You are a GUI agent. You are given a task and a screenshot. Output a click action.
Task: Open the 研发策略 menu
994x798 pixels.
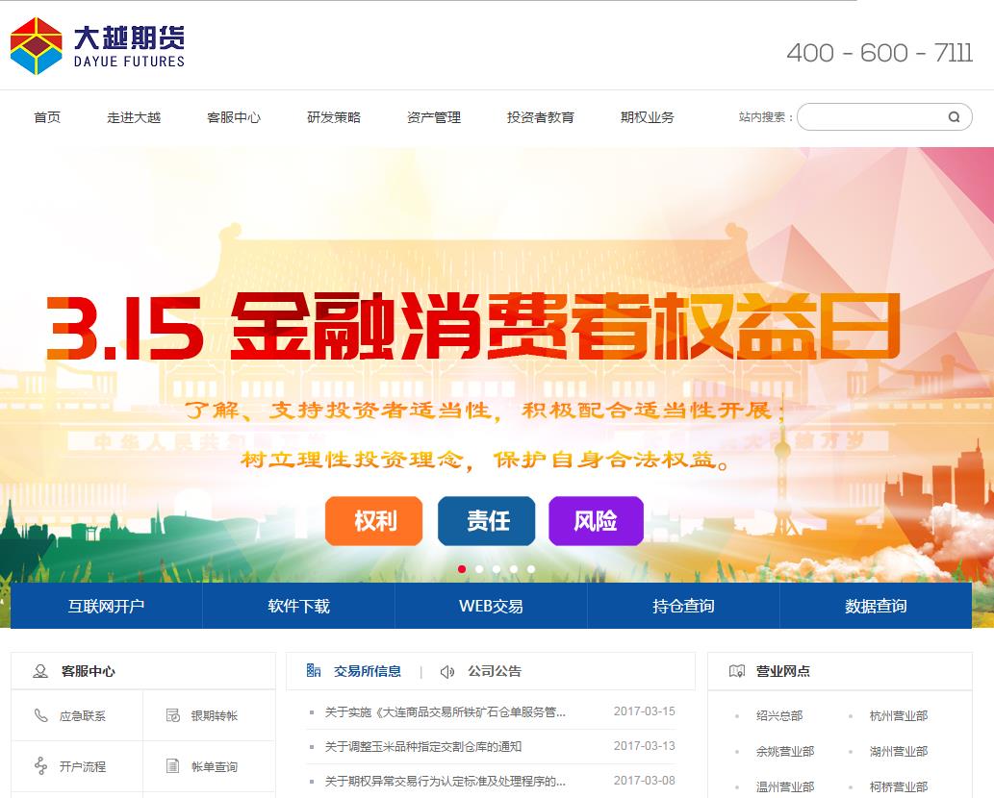pos(334,117)
